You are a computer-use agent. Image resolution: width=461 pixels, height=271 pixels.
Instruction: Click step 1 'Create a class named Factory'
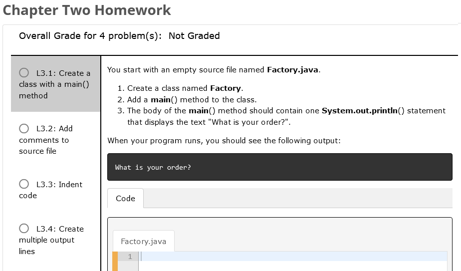(185, 88)
